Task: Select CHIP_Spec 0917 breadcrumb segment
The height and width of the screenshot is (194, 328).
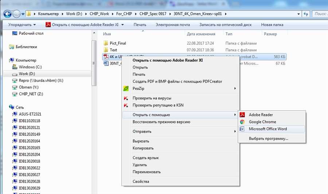Action: click(x=153, y=14)
